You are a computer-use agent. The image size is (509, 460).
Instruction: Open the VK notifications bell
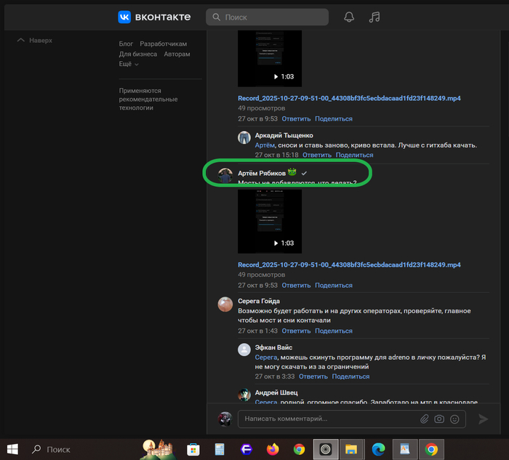(349, 17)
